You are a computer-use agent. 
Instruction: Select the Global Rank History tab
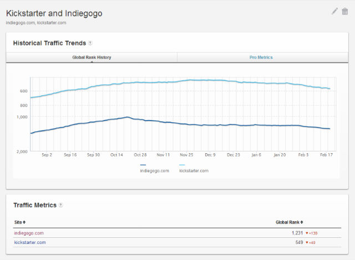coord(92,58)
